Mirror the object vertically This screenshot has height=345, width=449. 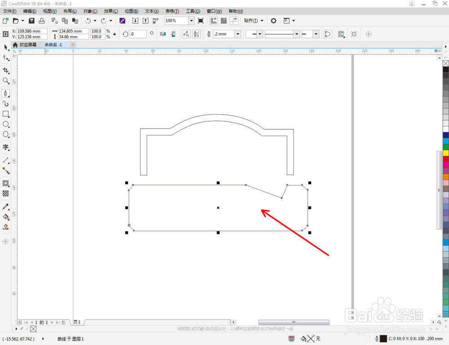click(173, 34)
